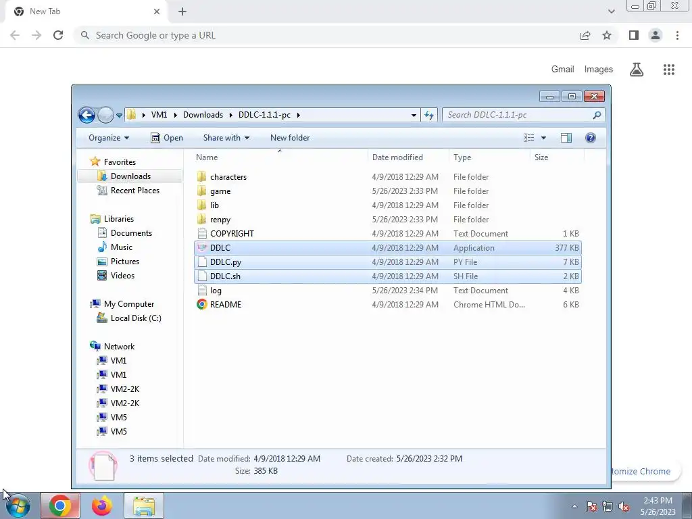
Task: Open the Gmail link
Action: tap(563, 70)
